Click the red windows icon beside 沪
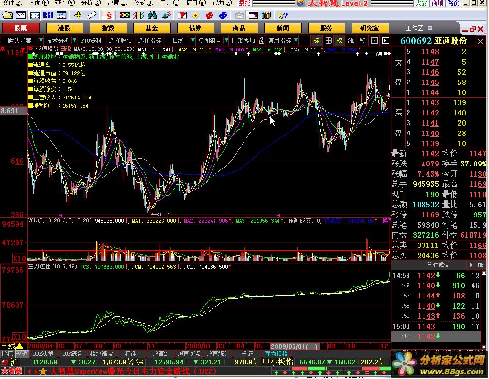 (x=5, y=363)
